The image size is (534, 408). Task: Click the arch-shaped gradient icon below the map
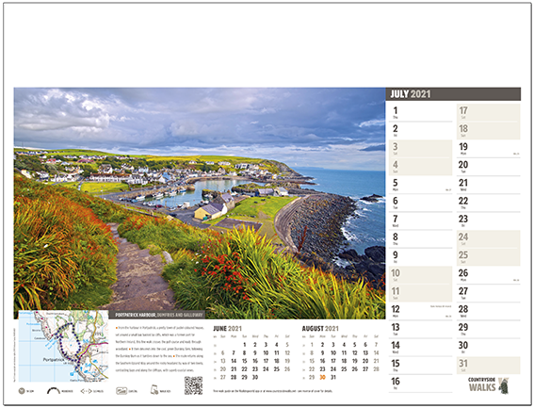(54, 391)
